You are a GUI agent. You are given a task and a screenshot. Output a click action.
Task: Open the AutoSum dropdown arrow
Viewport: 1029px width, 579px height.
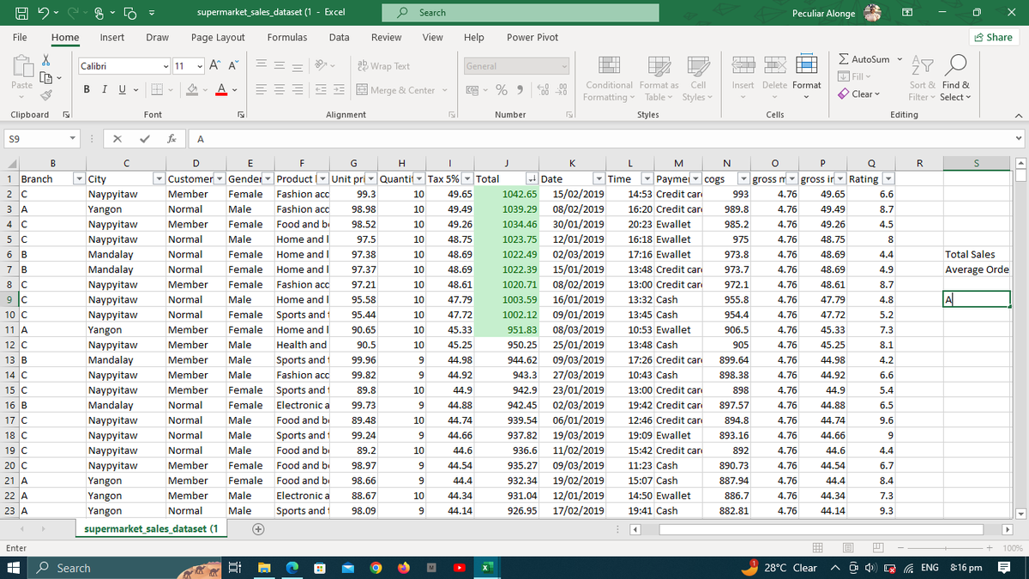tap(900, 59)
